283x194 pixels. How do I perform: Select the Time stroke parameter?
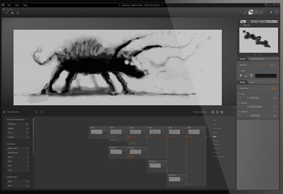18,133
